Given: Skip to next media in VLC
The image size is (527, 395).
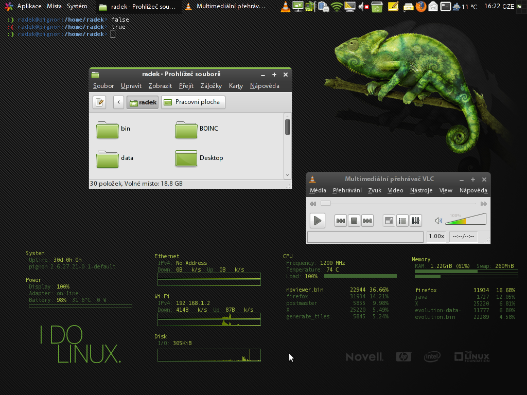Looking at the screenshot, I should point(367,221).
